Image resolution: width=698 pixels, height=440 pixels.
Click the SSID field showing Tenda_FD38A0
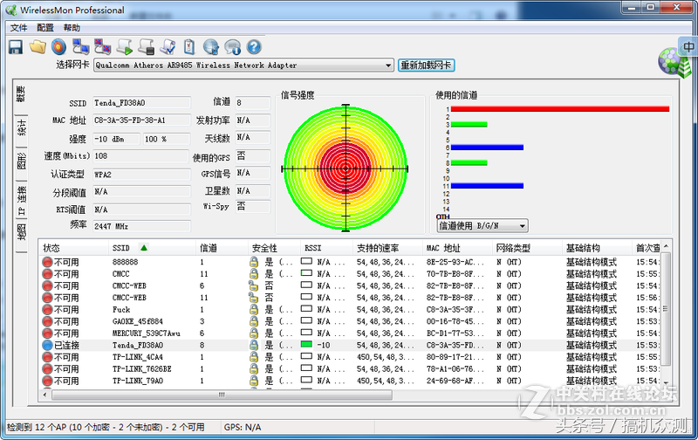click(141, 103)
